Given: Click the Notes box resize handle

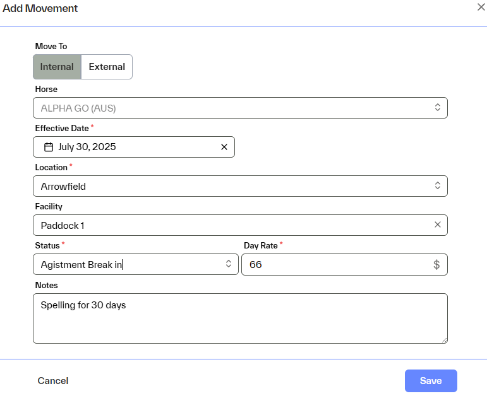Looking at the screenshot, I should [x=444, y=340].
